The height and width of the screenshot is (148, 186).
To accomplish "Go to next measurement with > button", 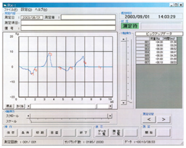I will (164, 119).
